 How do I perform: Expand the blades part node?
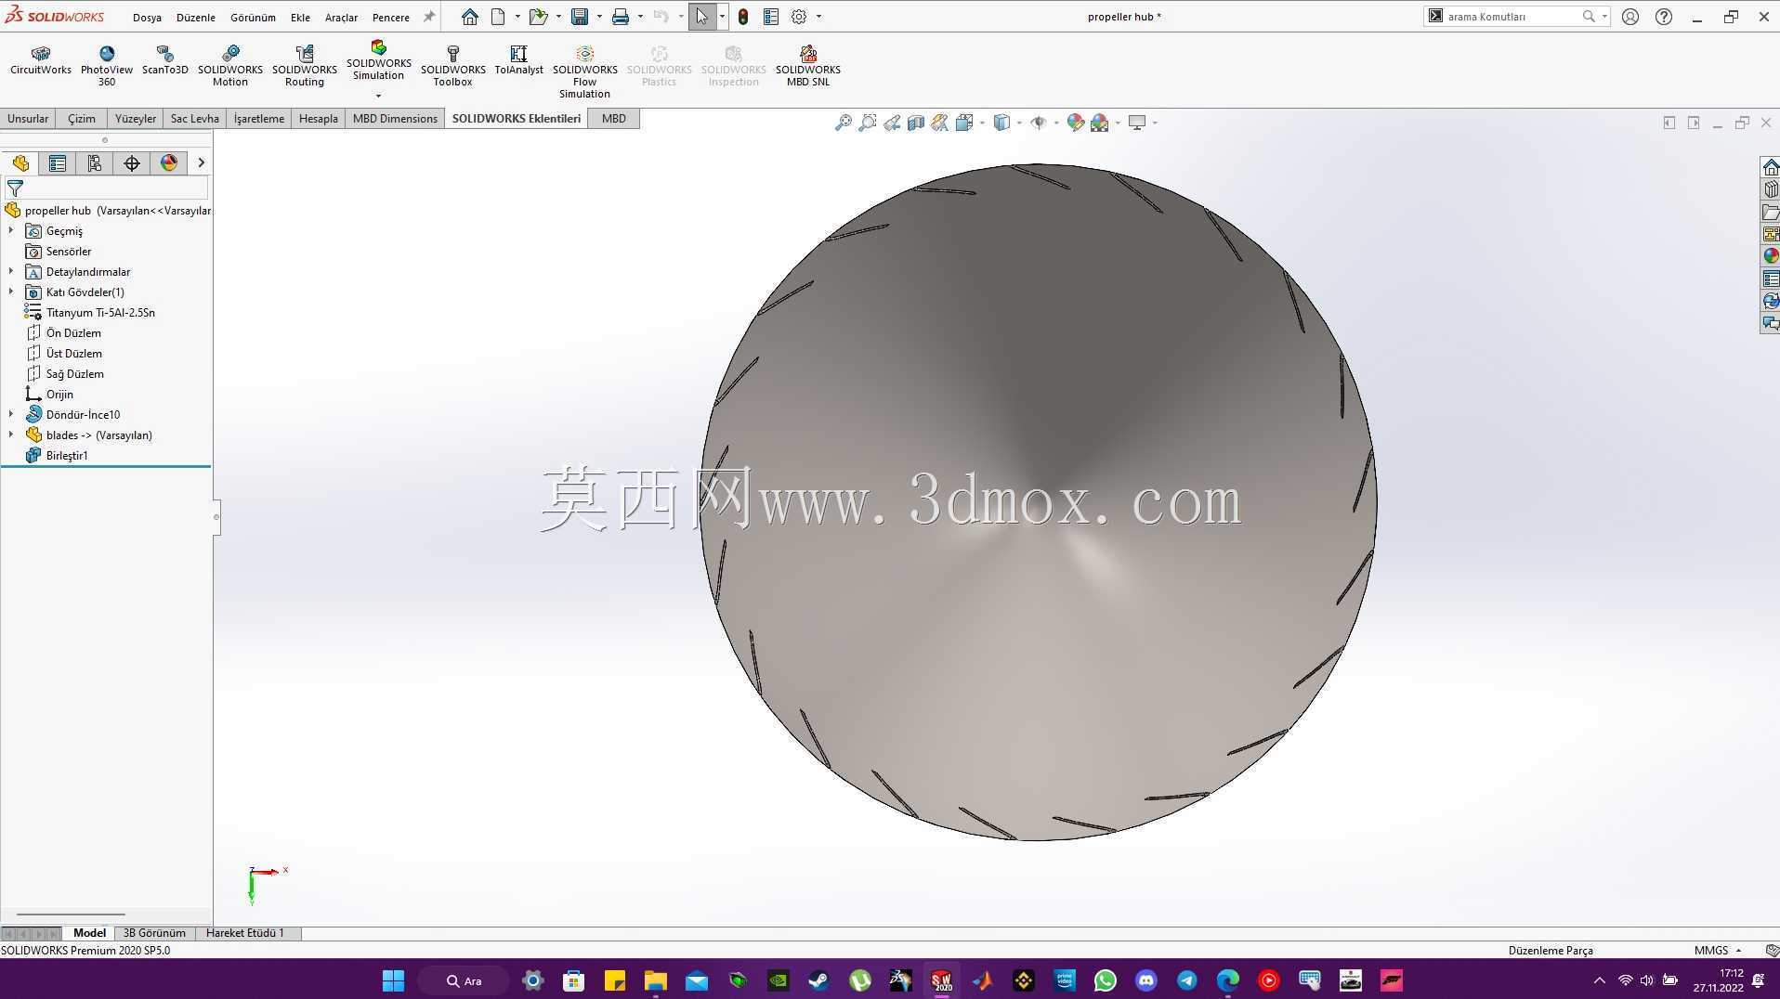[x=11, y=435]
